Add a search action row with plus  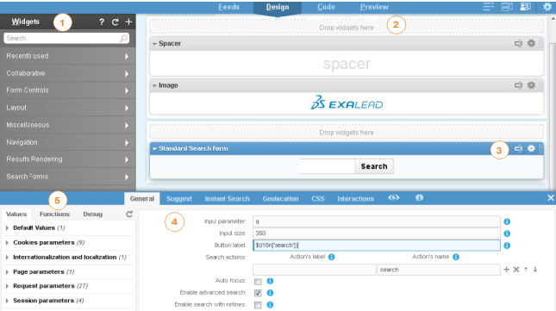click(506, 270)
